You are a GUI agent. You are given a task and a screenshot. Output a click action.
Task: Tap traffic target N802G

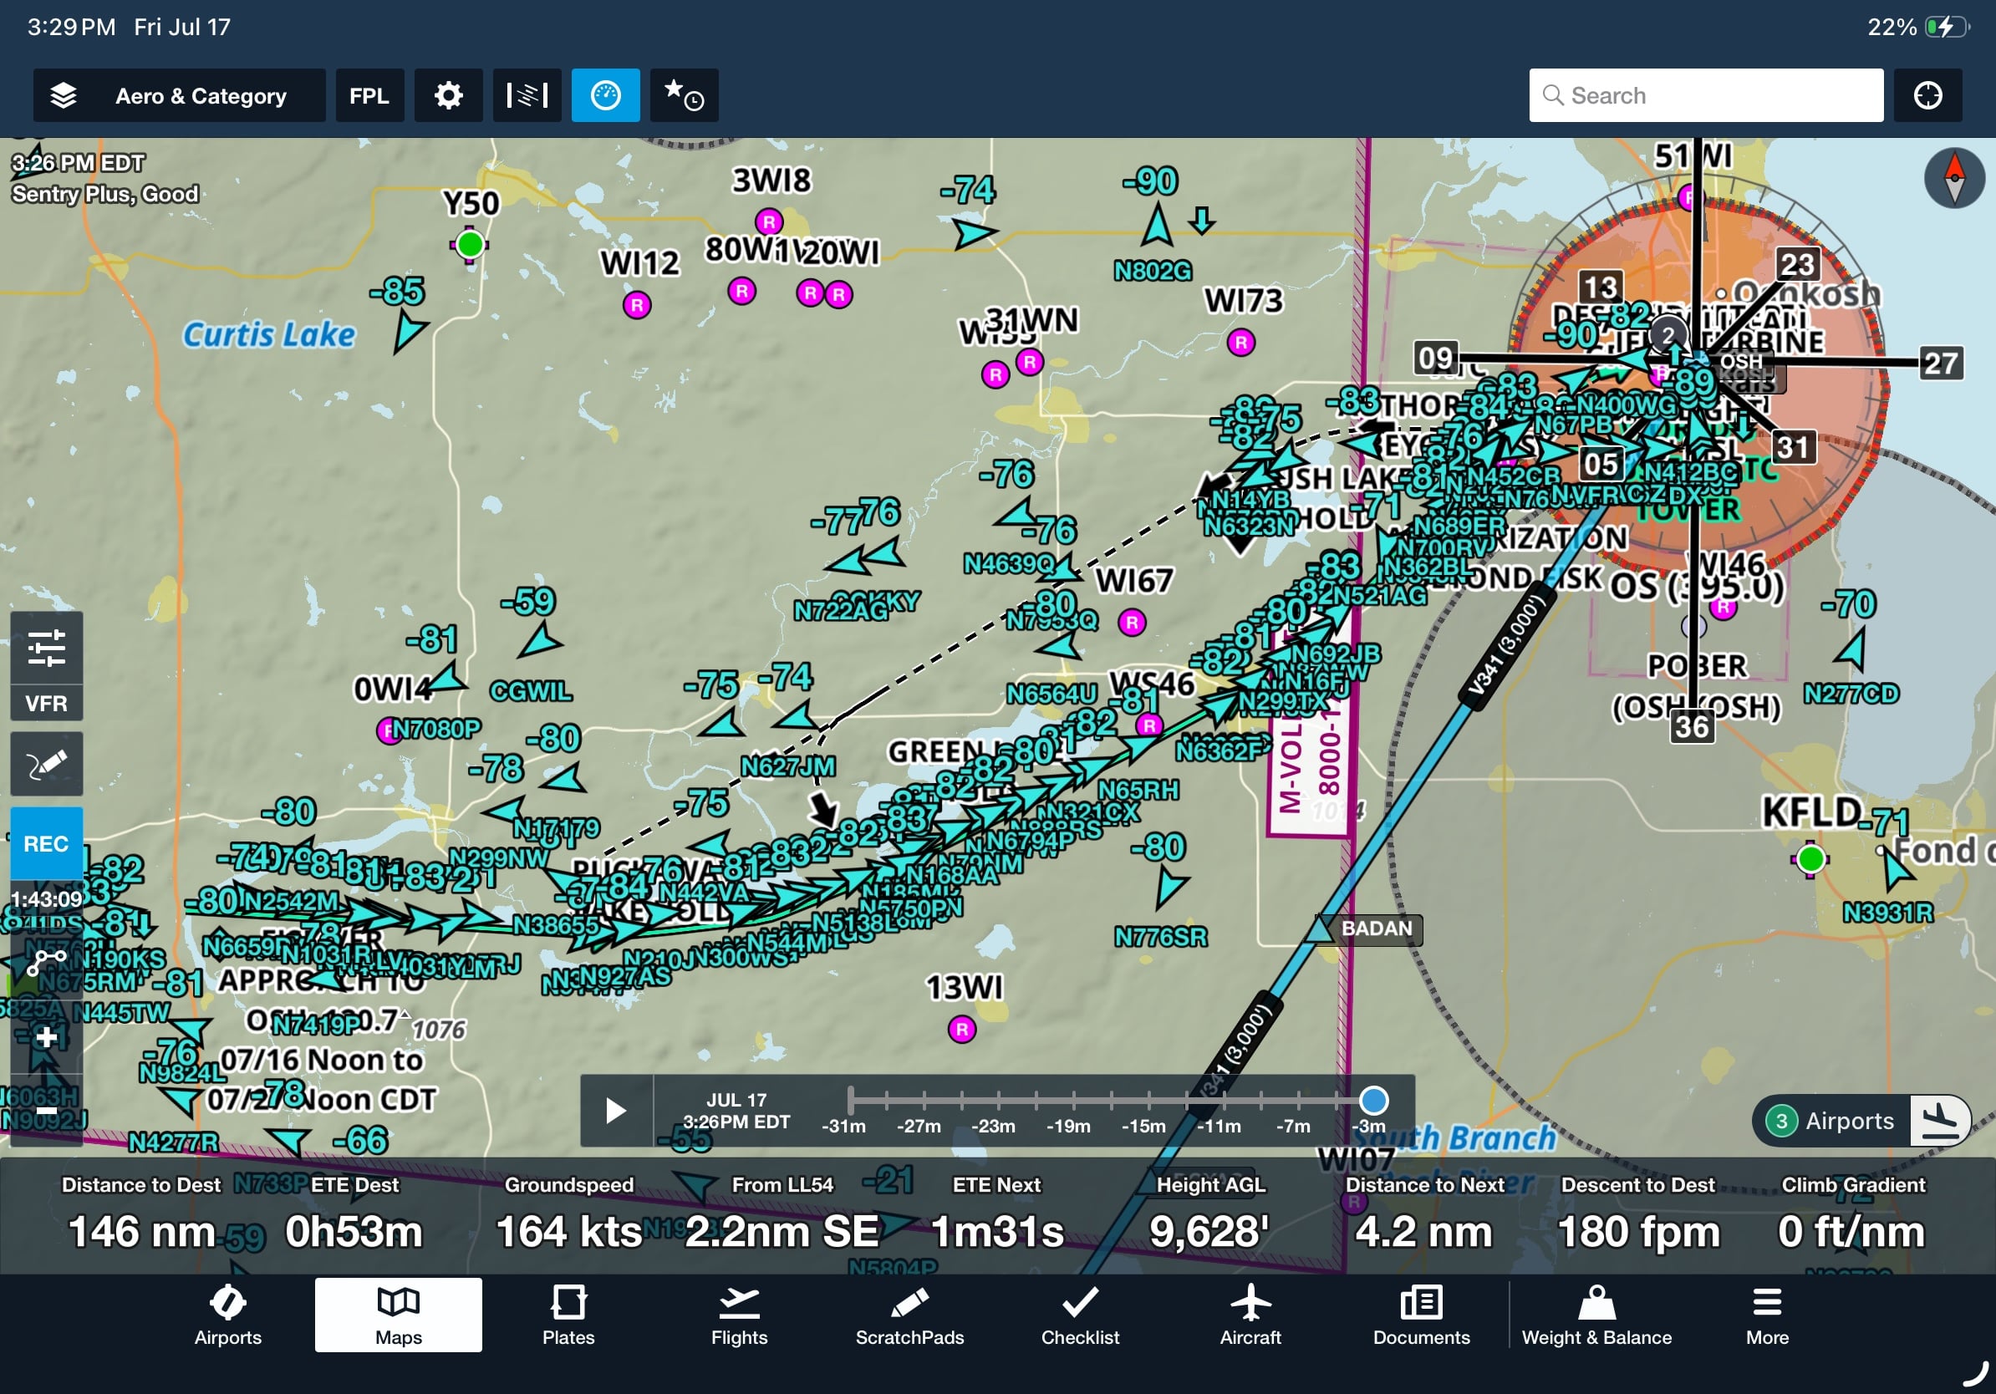click(x=1156, y=224)
